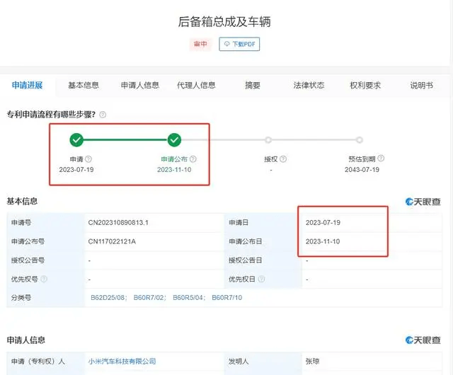Select the 申请日 value 2023-07-19 in table
Image resolution: width=453 pixels, height=375 pixels.
pyautogui.click(x=323, y=222)
